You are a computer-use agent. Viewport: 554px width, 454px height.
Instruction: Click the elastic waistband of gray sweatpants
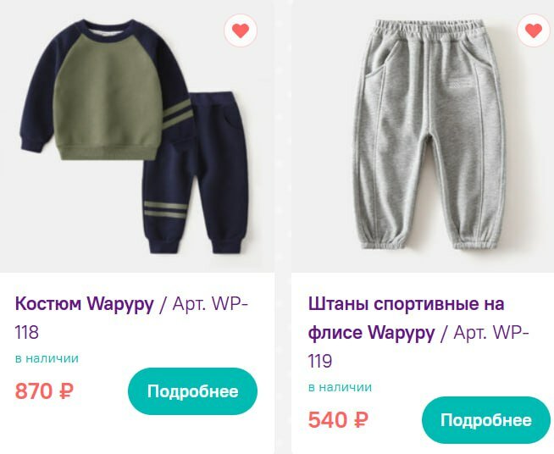[x=429, y=29]
